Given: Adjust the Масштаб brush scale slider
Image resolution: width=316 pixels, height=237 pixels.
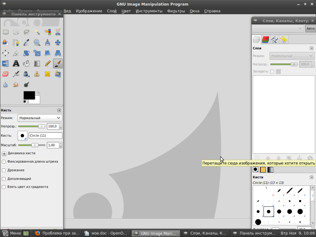Looking at the screenshot, I should (32, 145).
